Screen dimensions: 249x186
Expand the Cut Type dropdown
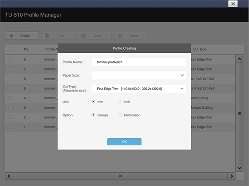click(139, 89)
